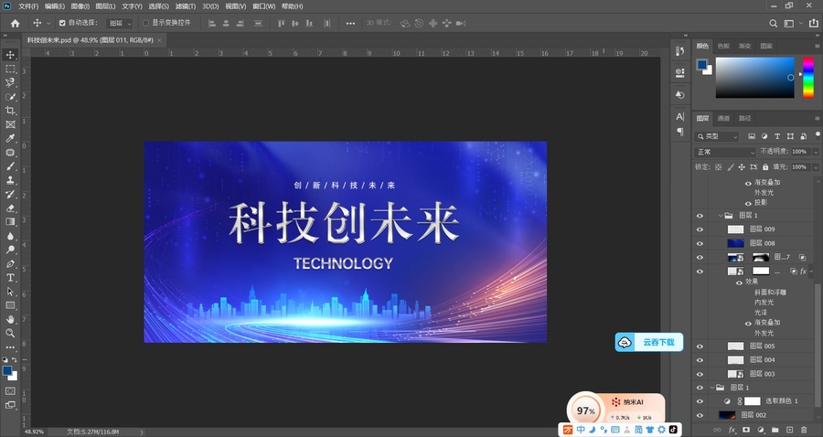
Task: Add a layer mask from panel bottom
Action: 746,430
